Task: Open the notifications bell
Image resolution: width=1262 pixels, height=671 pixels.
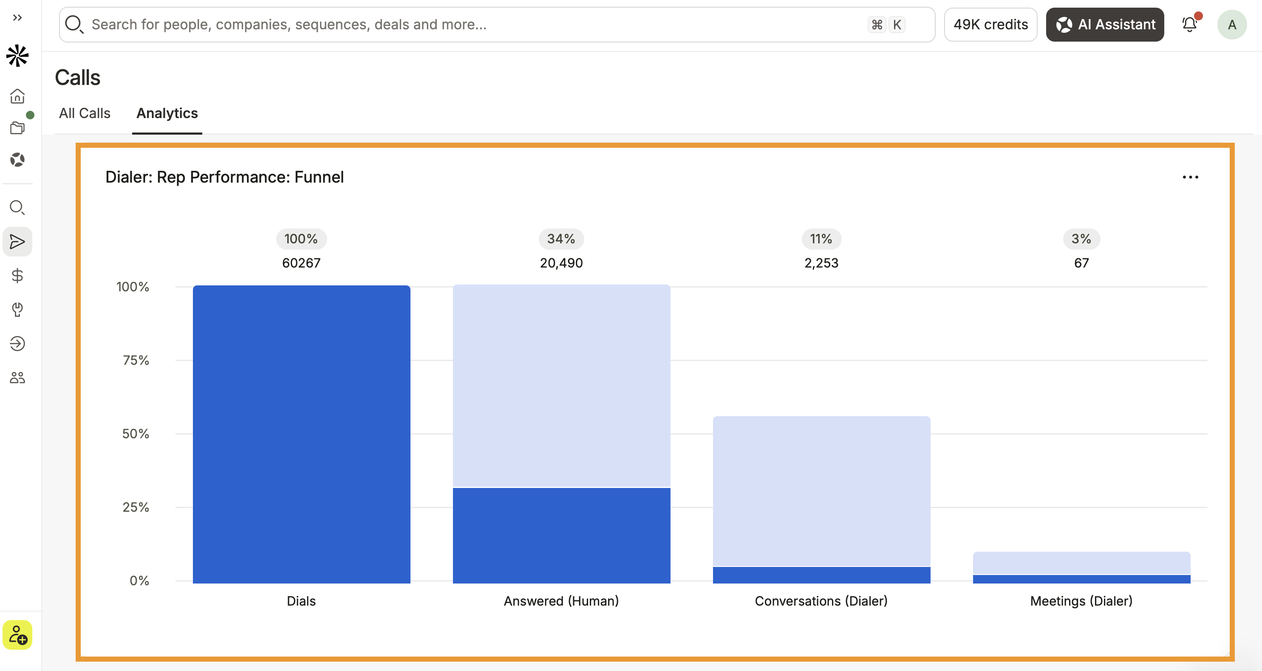Action: [x=1189, y=25]
